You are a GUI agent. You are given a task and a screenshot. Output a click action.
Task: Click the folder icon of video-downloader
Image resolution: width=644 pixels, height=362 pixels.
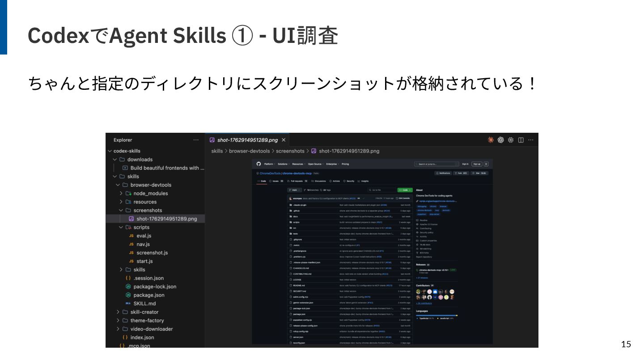(x=125, y=329)
